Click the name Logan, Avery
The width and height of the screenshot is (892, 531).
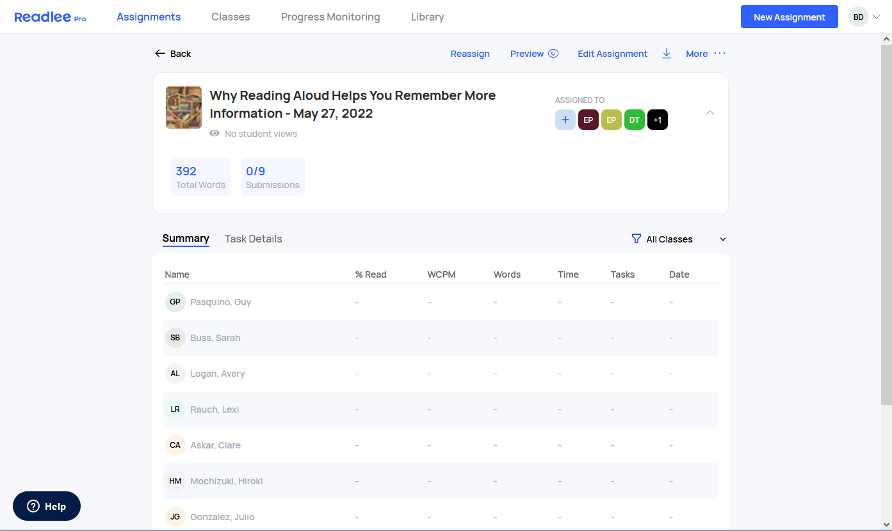[x=218, y=374]
